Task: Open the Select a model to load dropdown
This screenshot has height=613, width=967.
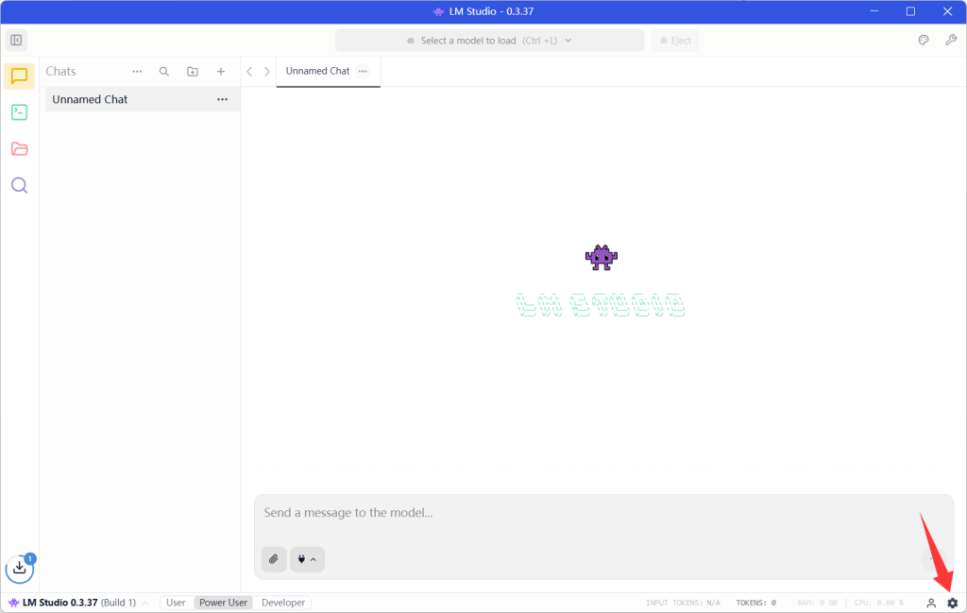Action: pyautogui.click(x=489, y=41)
